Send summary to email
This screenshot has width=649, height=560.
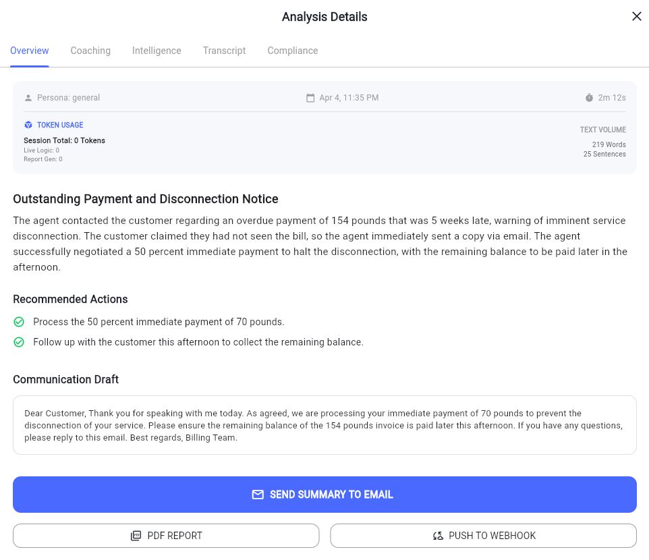click(x=324, y=495)
